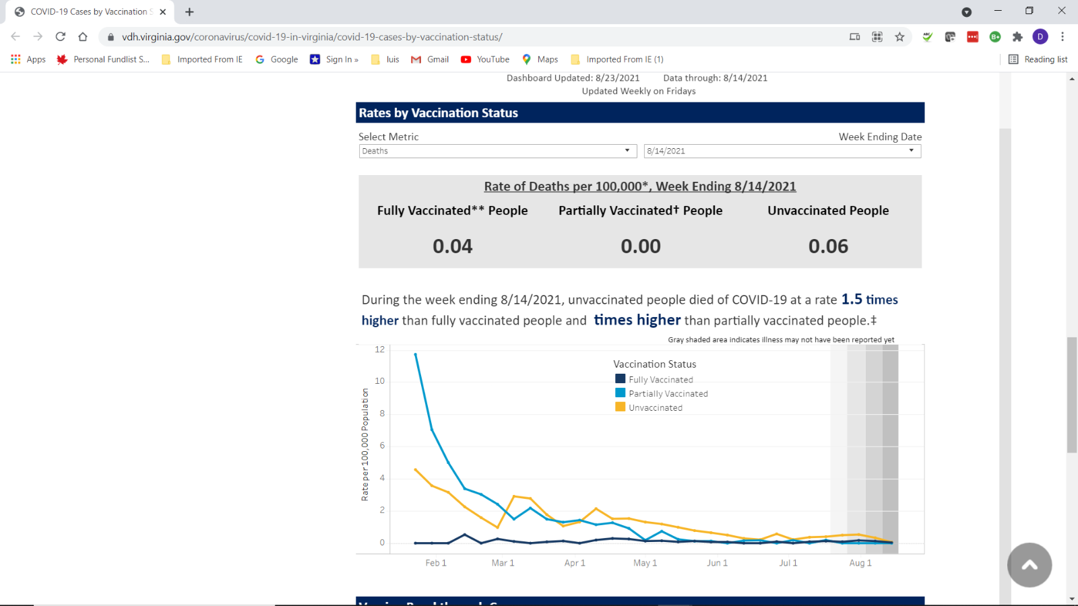
Task: Click the Rates by Vaccination Status header
Action: point(640,112)
